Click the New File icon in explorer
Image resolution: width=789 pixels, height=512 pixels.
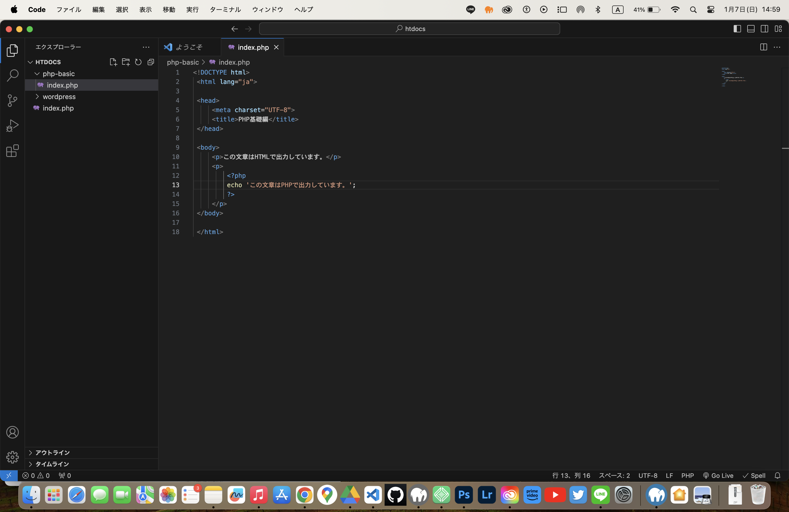coord(113,62)
